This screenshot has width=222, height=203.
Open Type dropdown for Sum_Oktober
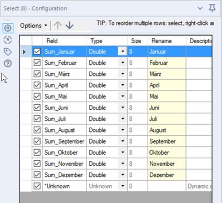tap(122, 153)
